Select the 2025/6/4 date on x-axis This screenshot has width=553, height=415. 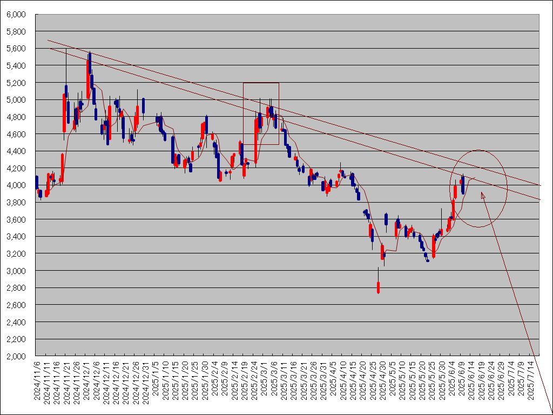(452, 379)
